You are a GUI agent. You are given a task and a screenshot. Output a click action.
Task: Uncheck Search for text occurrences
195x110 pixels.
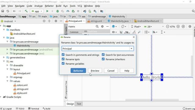(103, 55)
